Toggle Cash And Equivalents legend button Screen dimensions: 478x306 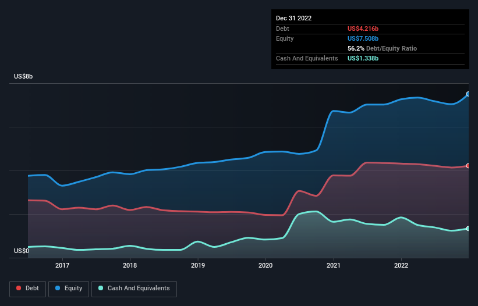coord(134,289)
